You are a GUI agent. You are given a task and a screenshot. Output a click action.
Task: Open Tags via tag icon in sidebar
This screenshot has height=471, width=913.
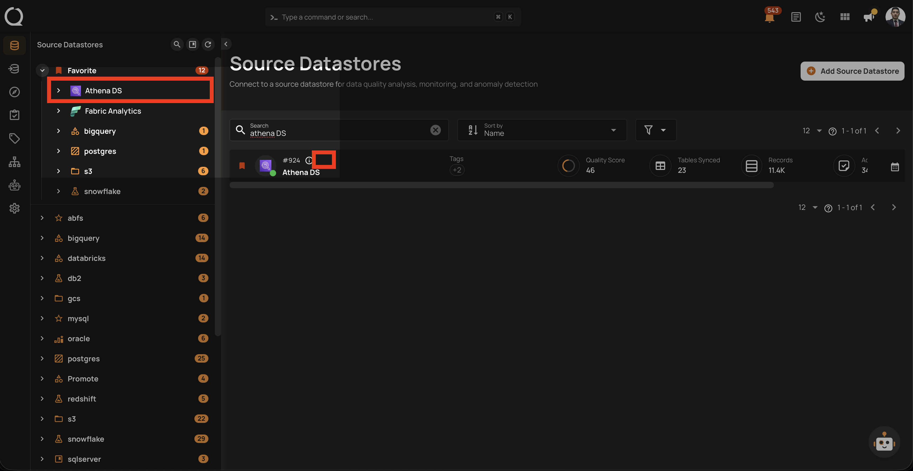click(14, 138)
